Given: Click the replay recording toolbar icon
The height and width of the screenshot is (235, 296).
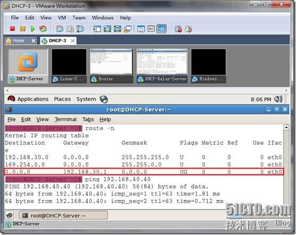Looking at the screenshot, I should pyautogui.click(x=189, y=29).
